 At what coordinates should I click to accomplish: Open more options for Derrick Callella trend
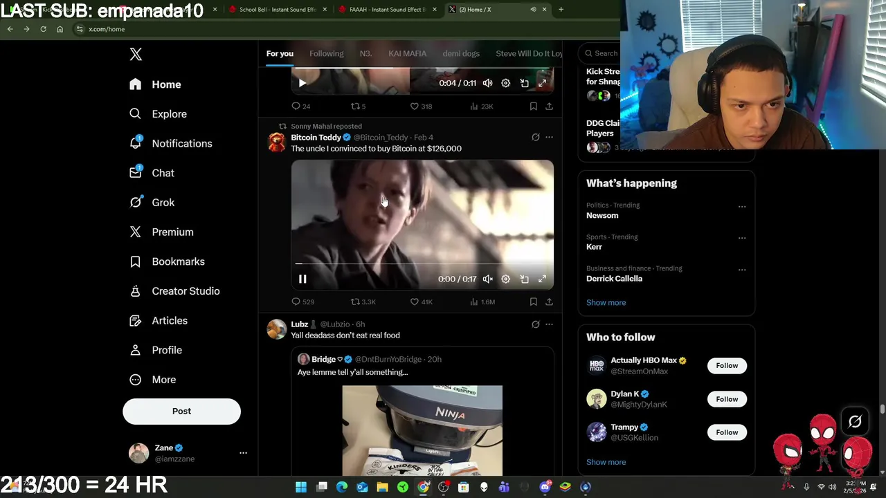click(x=742, y=270)
